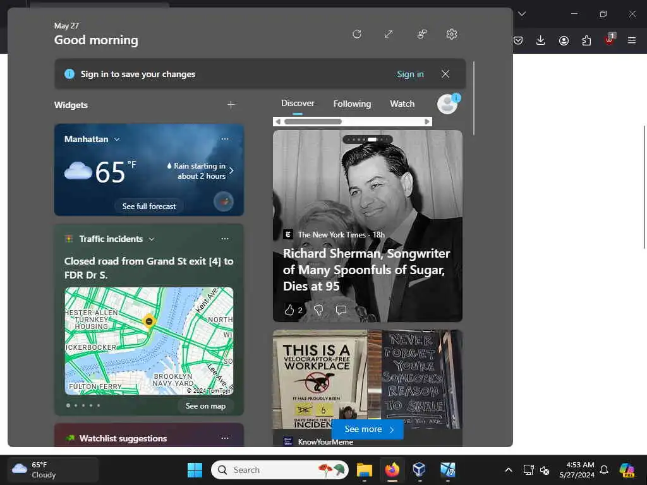Open Firefox extensions puzzle icon
Screen dimensions: 647x485
click(x=586, y=40)
